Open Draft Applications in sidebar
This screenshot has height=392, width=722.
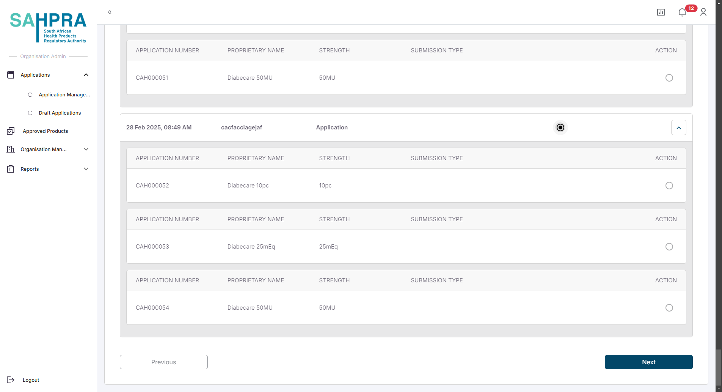pos(60,113)
